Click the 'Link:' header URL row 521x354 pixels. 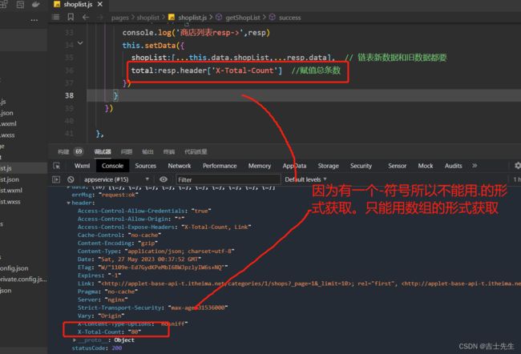coord(299,284)
